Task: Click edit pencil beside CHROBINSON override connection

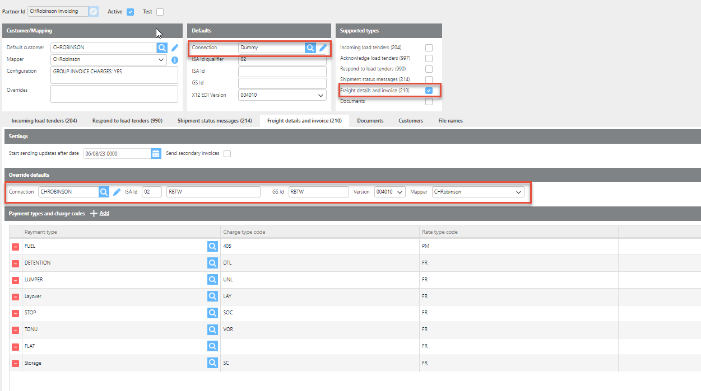Action: [117, 192]
